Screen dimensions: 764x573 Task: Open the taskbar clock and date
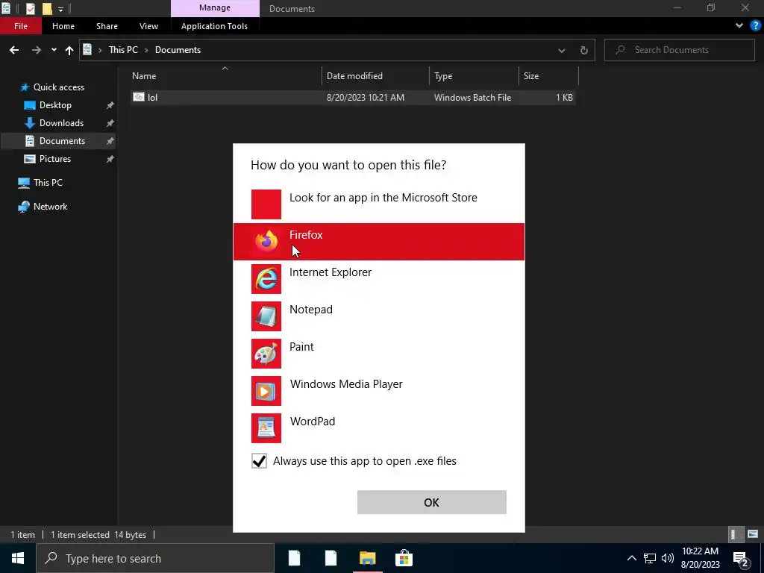pyautogui.click(x=700, y=558)
